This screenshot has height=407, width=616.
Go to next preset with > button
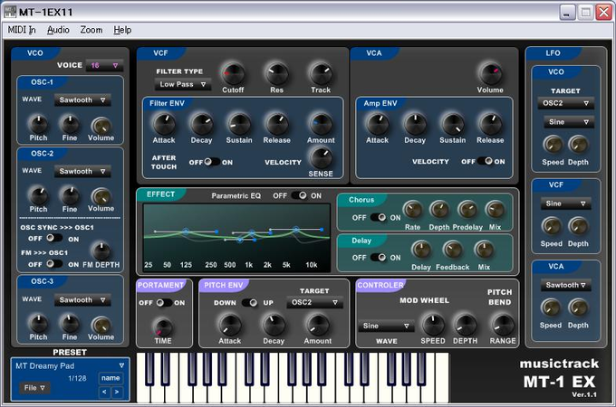(117, 392)
